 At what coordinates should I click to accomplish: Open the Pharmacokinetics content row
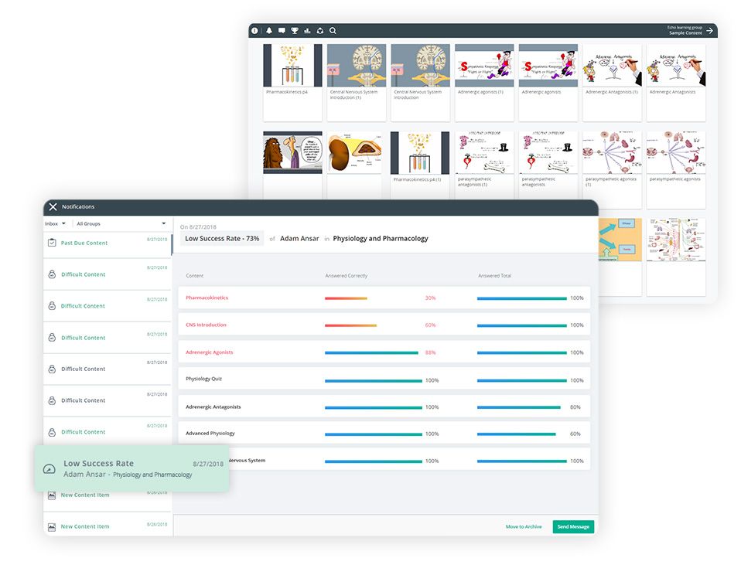(x=384, y=298)
